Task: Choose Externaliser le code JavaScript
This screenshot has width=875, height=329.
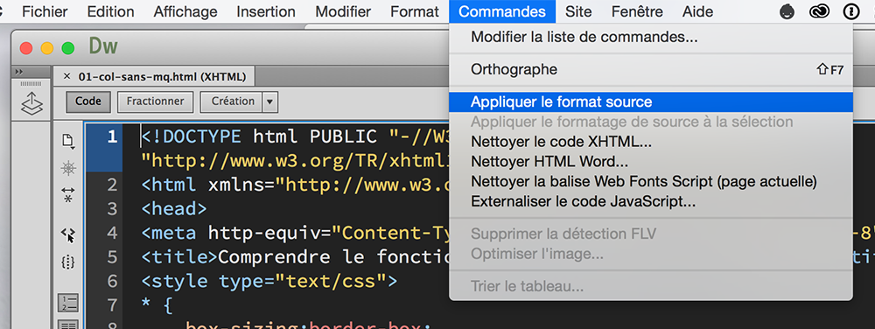Action: (x=651, y=201)
